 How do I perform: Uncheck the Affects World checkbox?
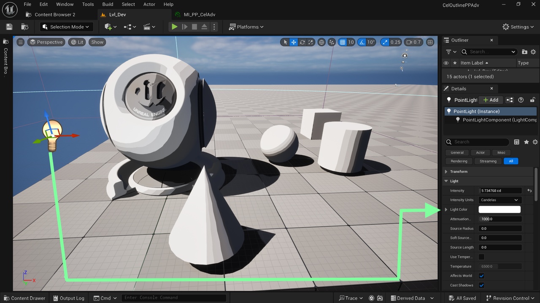point(481,276)
